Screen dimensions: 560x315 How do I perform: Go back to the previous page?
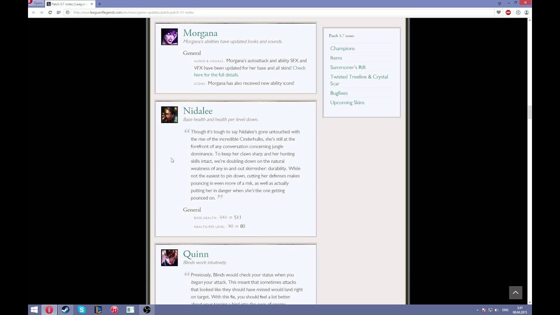point(33,12)
